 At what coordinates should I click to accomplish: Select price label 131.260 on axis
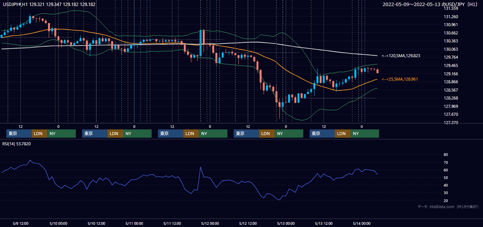pos(451,17)
